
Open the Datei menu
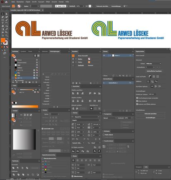pos(13,2)
